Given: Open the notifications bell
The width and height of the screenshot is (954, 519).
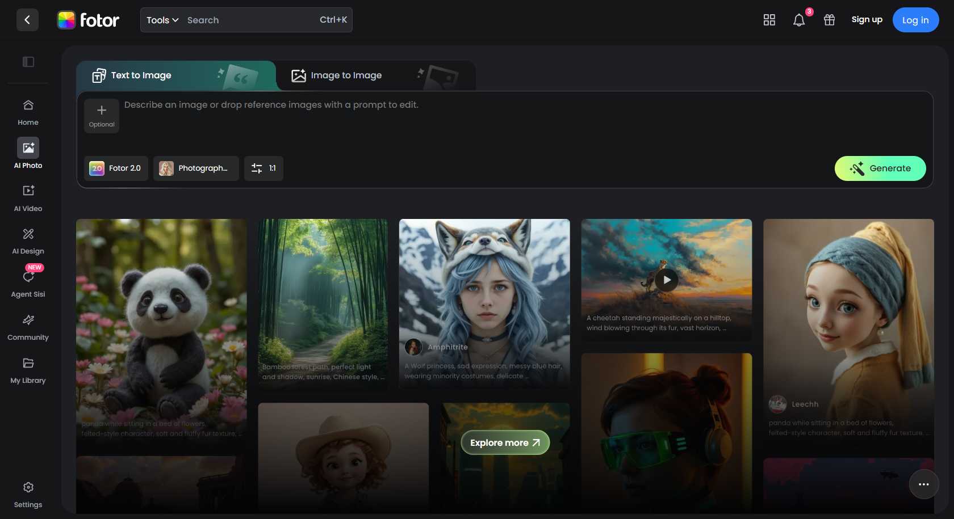Looking at the screenshot, I should 799,20.
